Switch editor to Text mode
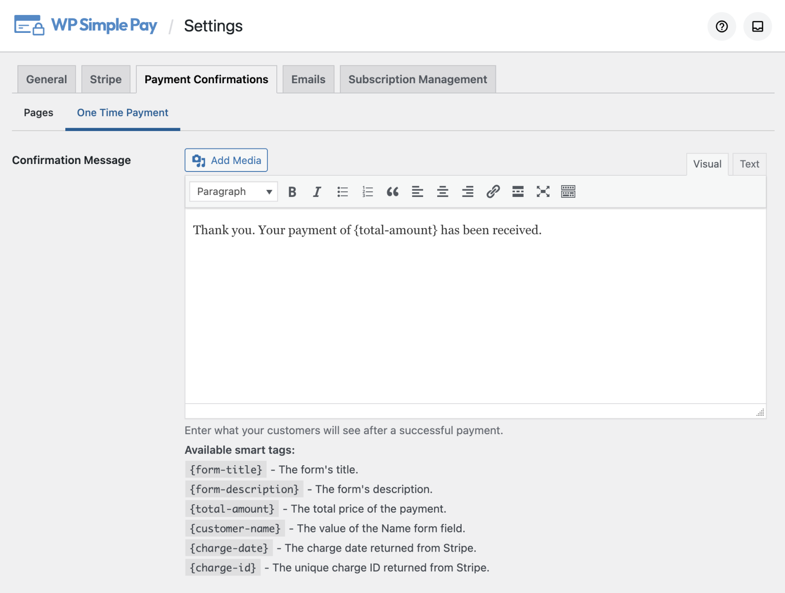Image resolution: width=785 pixels, height=593 pixels. point(749,164)
